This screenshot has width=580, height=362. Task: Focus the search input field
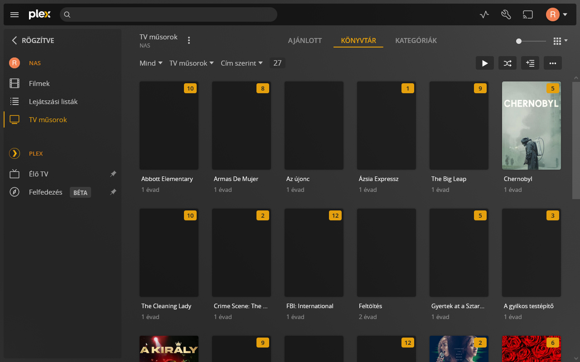click(x=169, y=14)
